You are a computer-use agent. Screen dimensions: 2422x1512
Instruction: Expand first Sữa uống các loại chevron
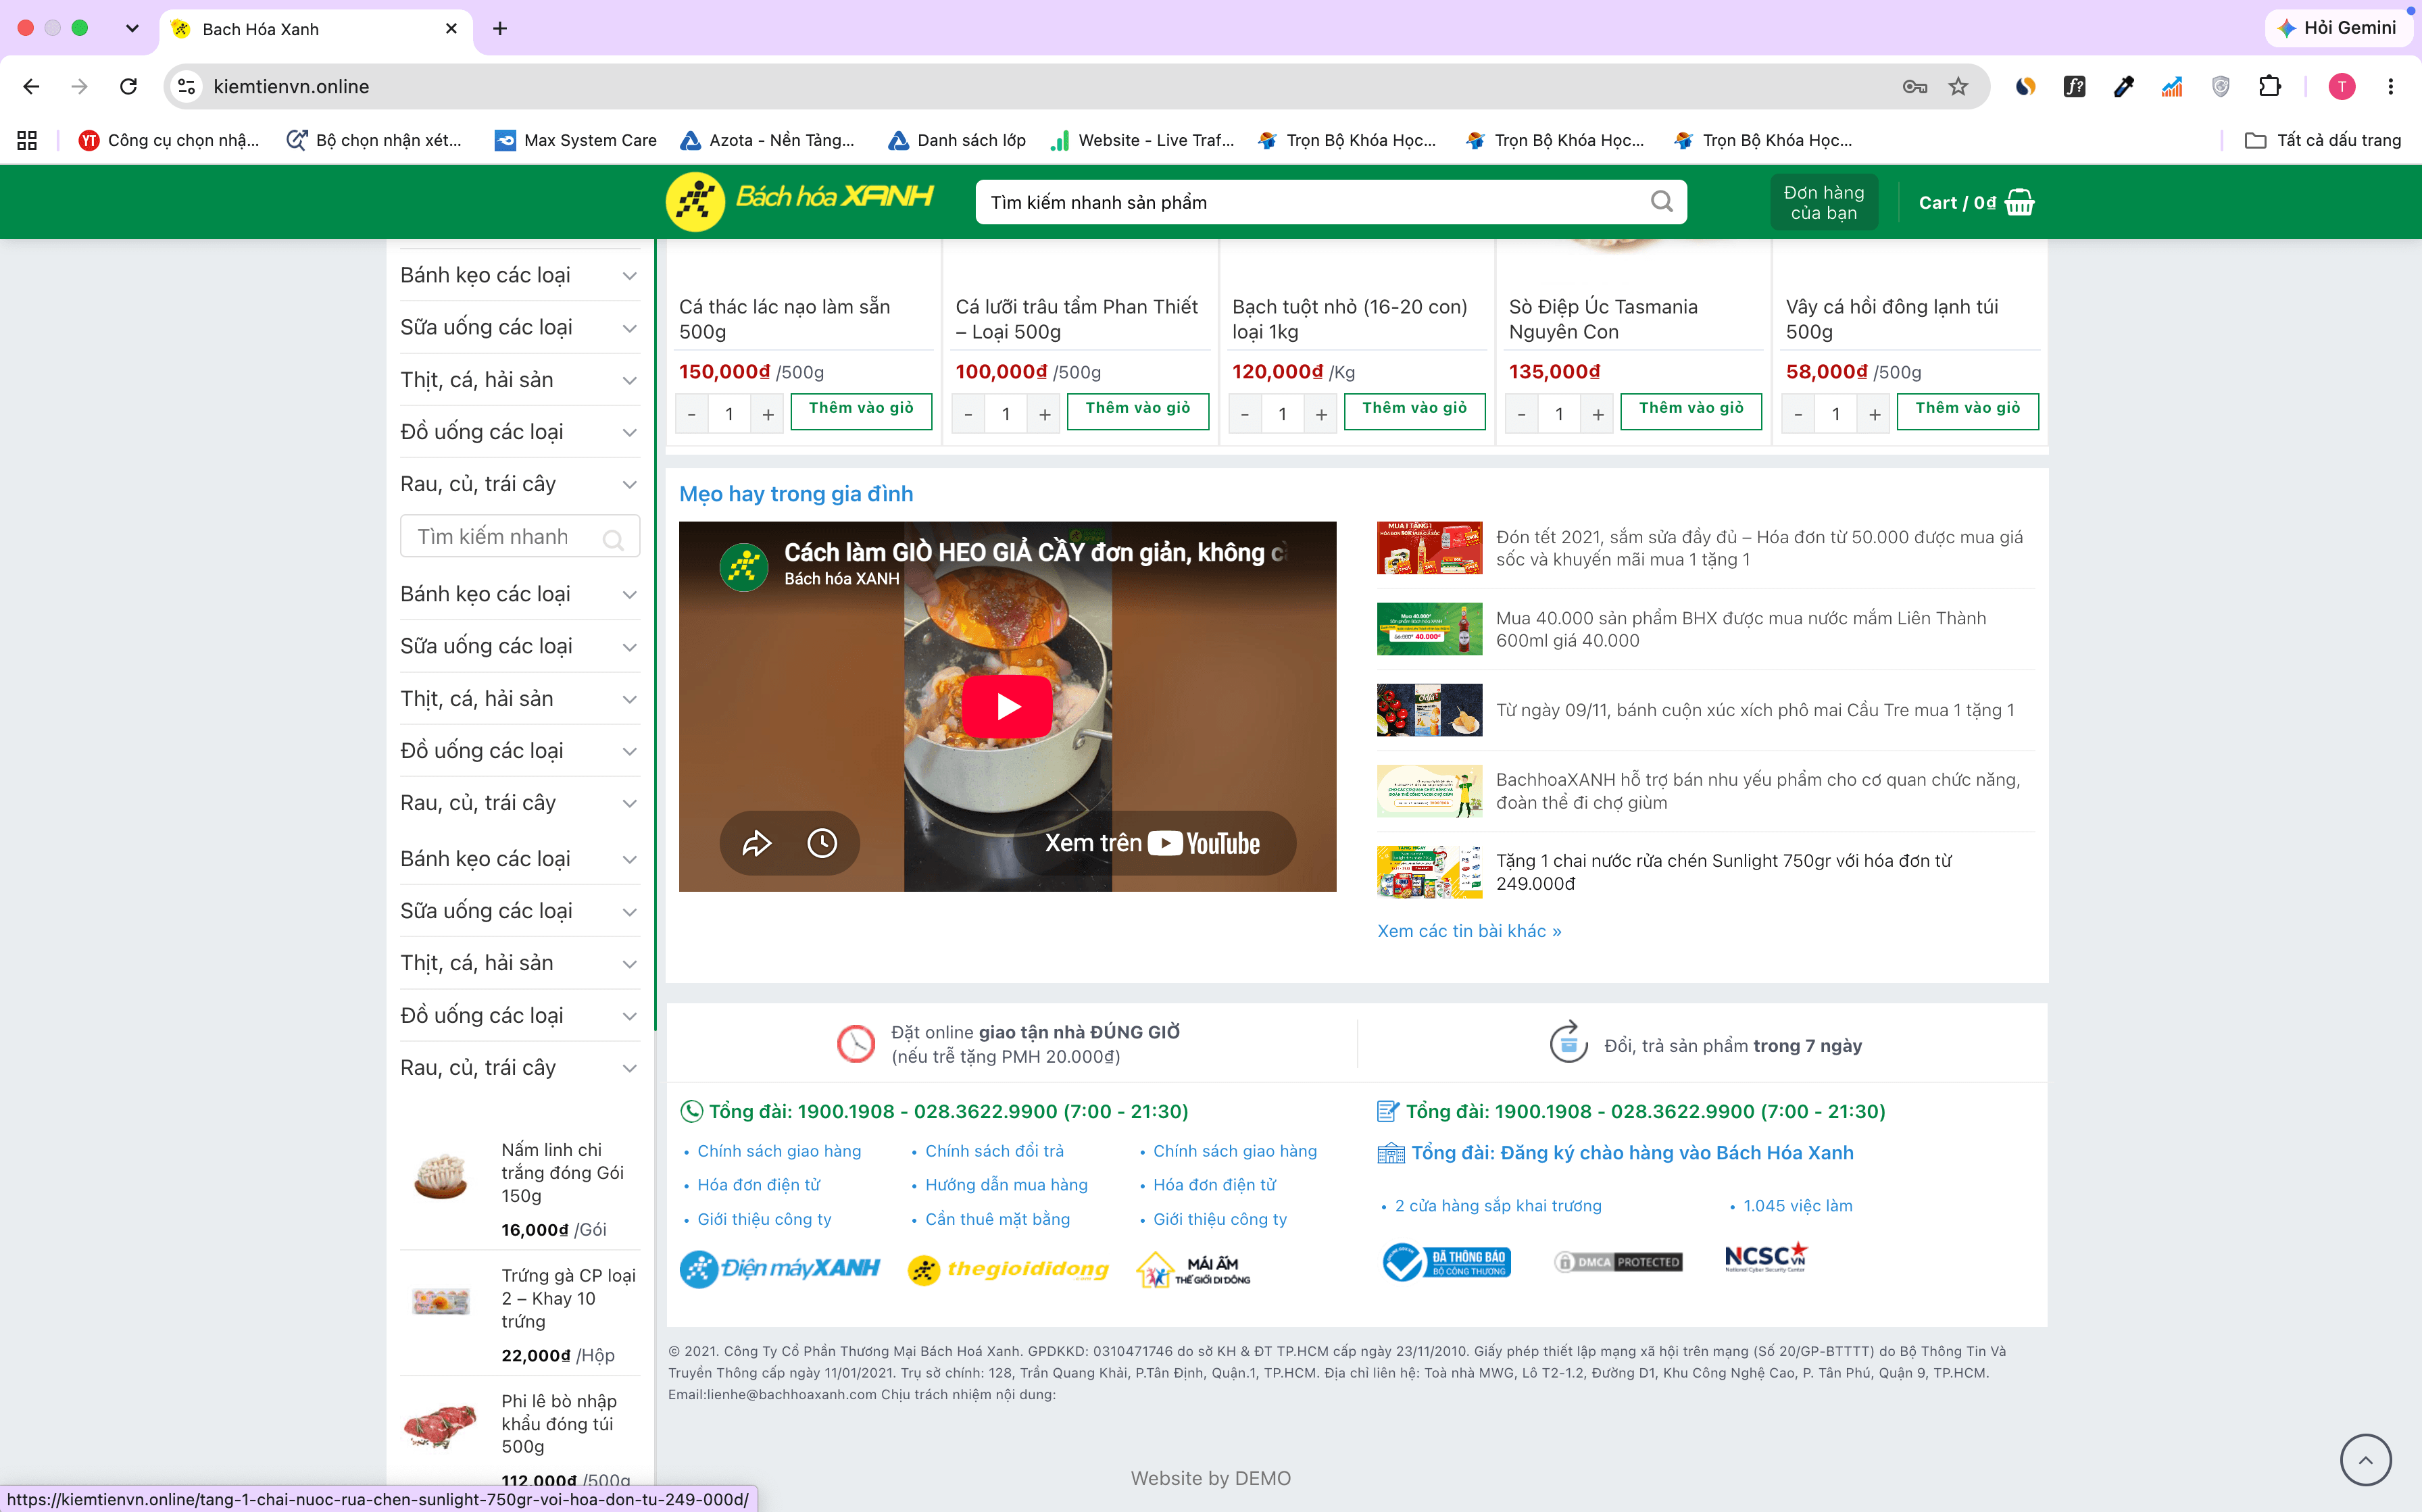click(630, 328)
